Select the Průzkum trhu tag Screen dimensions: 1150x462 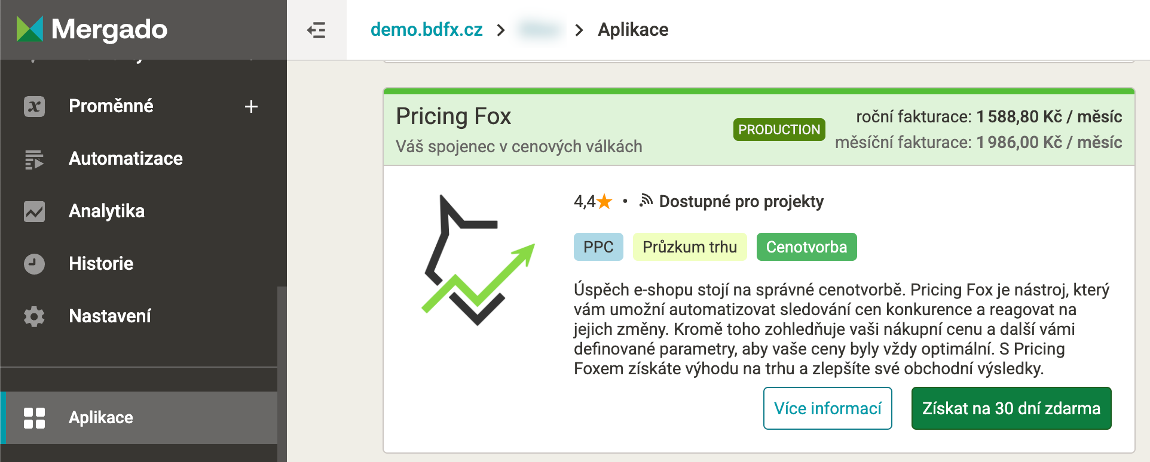click(x=689, y=247)
